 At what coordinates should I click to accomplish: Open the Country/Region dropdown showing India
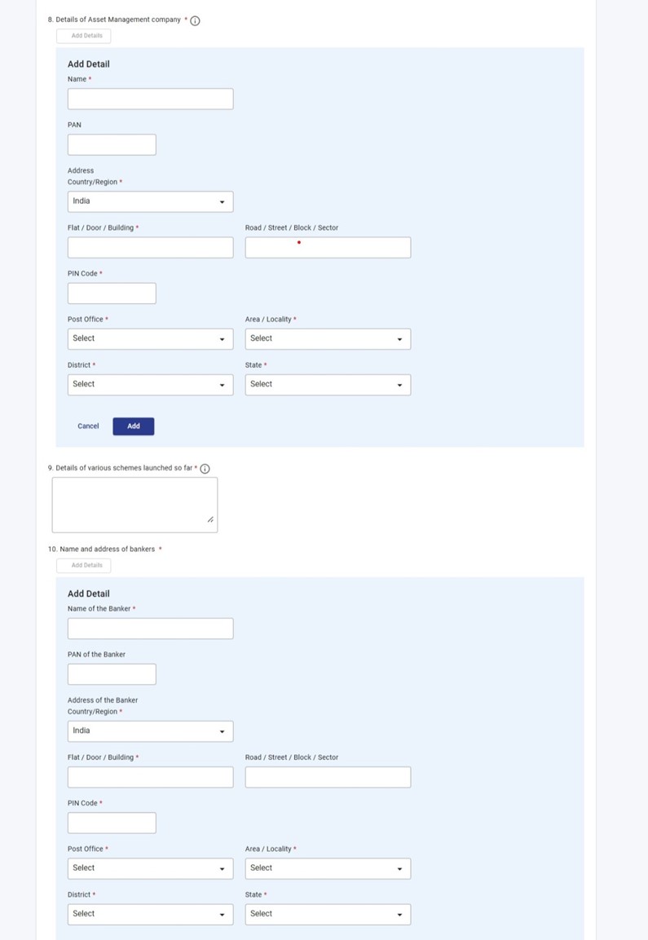tap(150, 201)
